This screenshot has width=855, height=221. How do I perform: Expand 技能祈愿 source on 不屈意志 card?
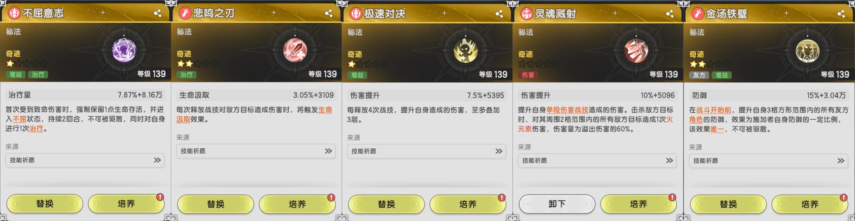pyautogui.click(x=85, y=160)
